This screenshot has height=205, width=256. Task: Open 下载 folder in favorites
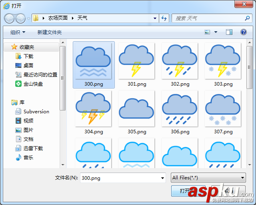click(x=28, y=56)
